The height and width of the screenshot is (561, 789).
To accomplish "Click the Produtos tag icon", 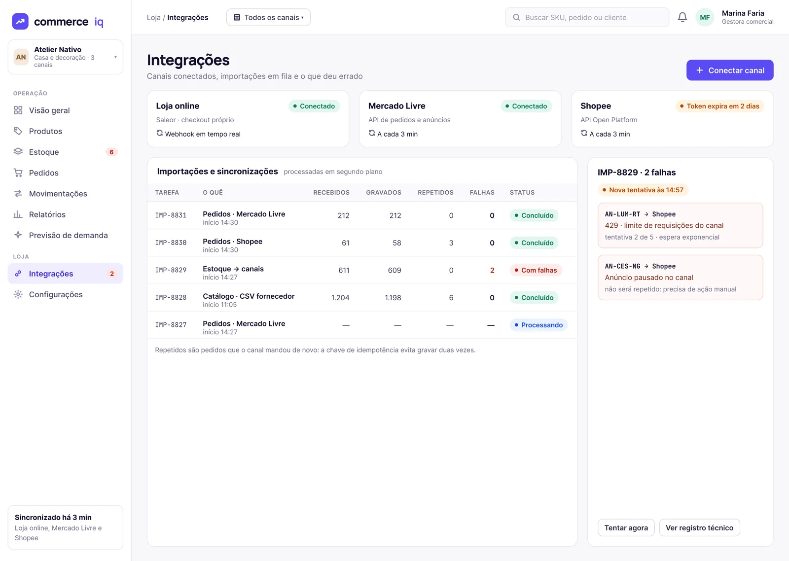I will click(x=18, y=131).
